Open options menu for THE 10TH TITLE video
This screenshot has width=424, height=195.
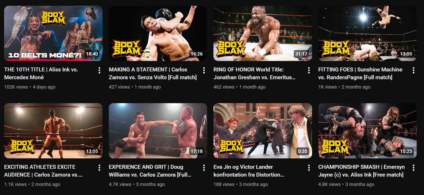(x=99, y=70)
